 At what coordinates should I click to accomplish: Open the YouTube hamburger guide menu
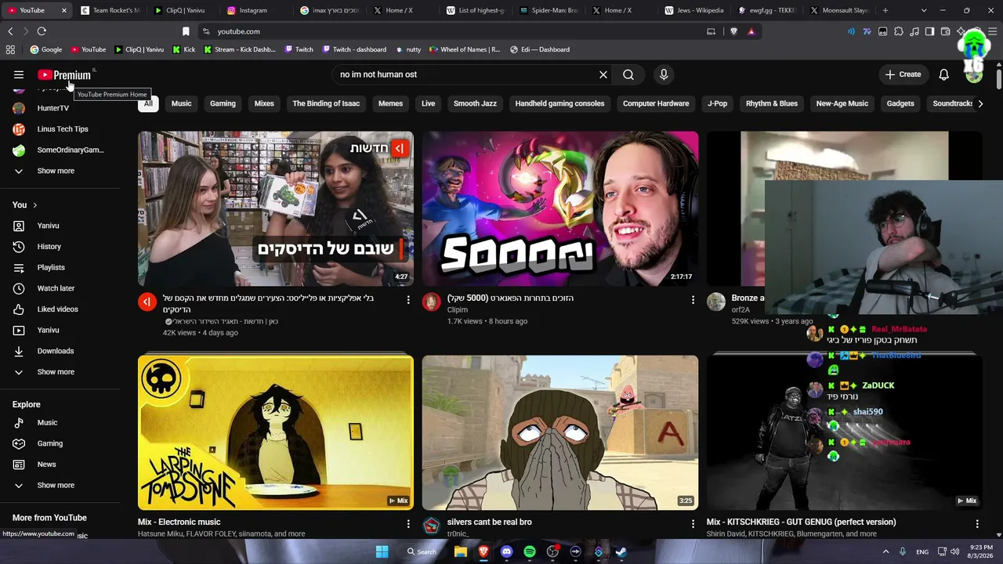point(19,74)
